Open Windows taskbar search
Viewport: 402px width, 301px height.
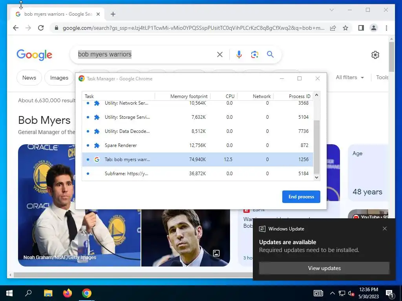point(28,293)
